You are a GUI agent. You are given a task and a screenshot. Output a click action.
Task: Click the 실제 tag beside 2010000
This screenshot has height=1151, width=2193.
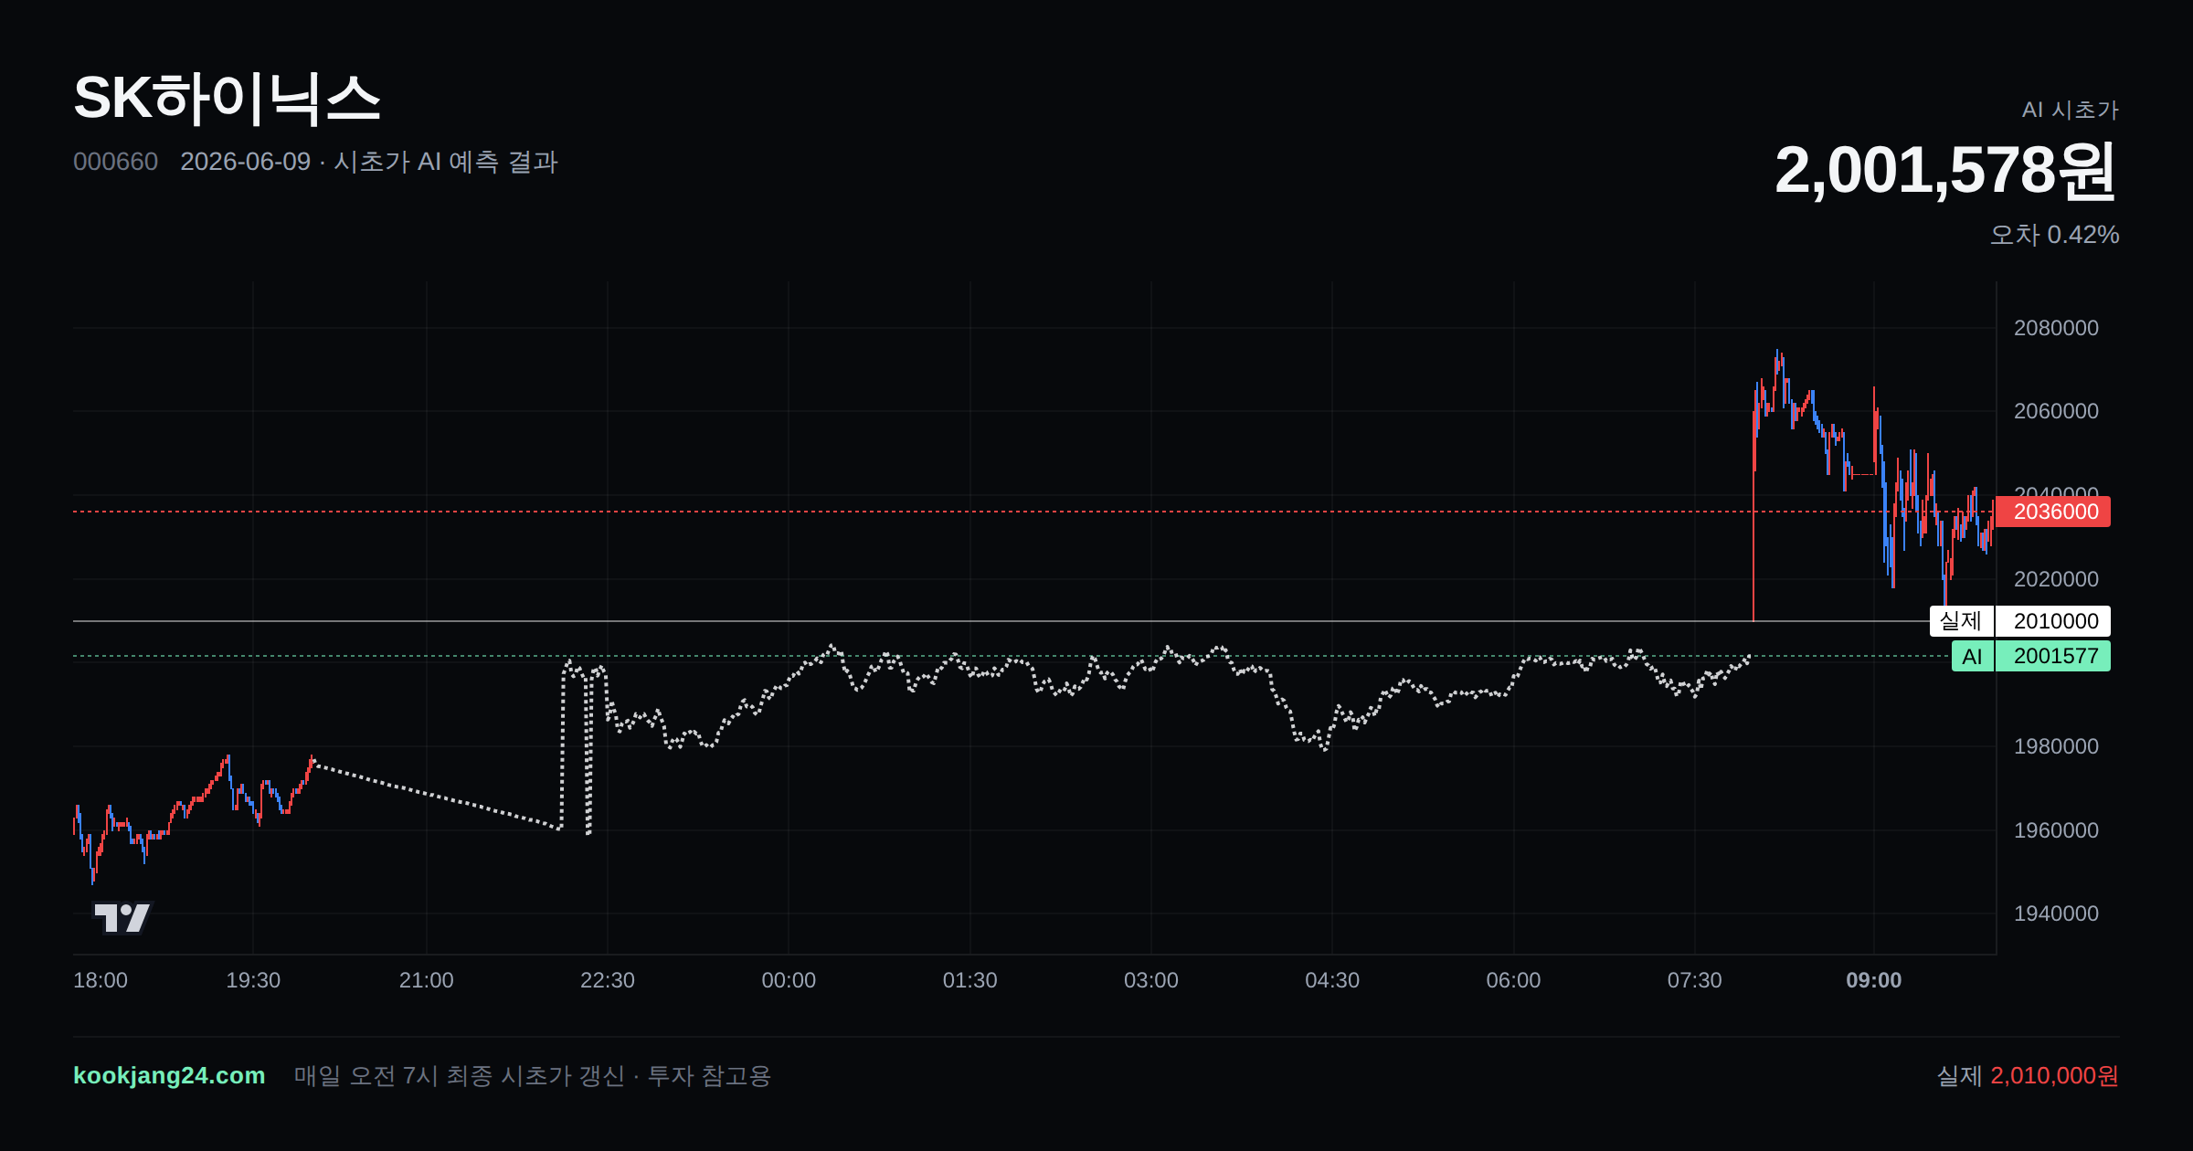pyautogui.click(x=1962, y=621)
